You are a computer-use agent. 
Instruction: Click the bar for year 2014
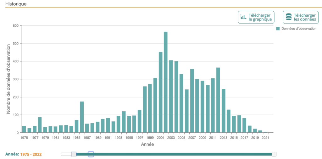click(229, 121)
